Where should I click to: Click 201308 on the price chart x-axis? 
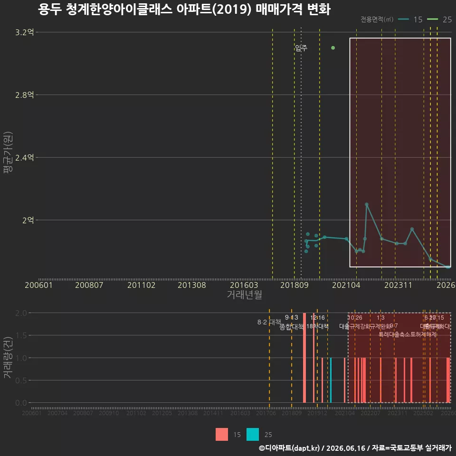pyautogui.click(x=192, y=285)
